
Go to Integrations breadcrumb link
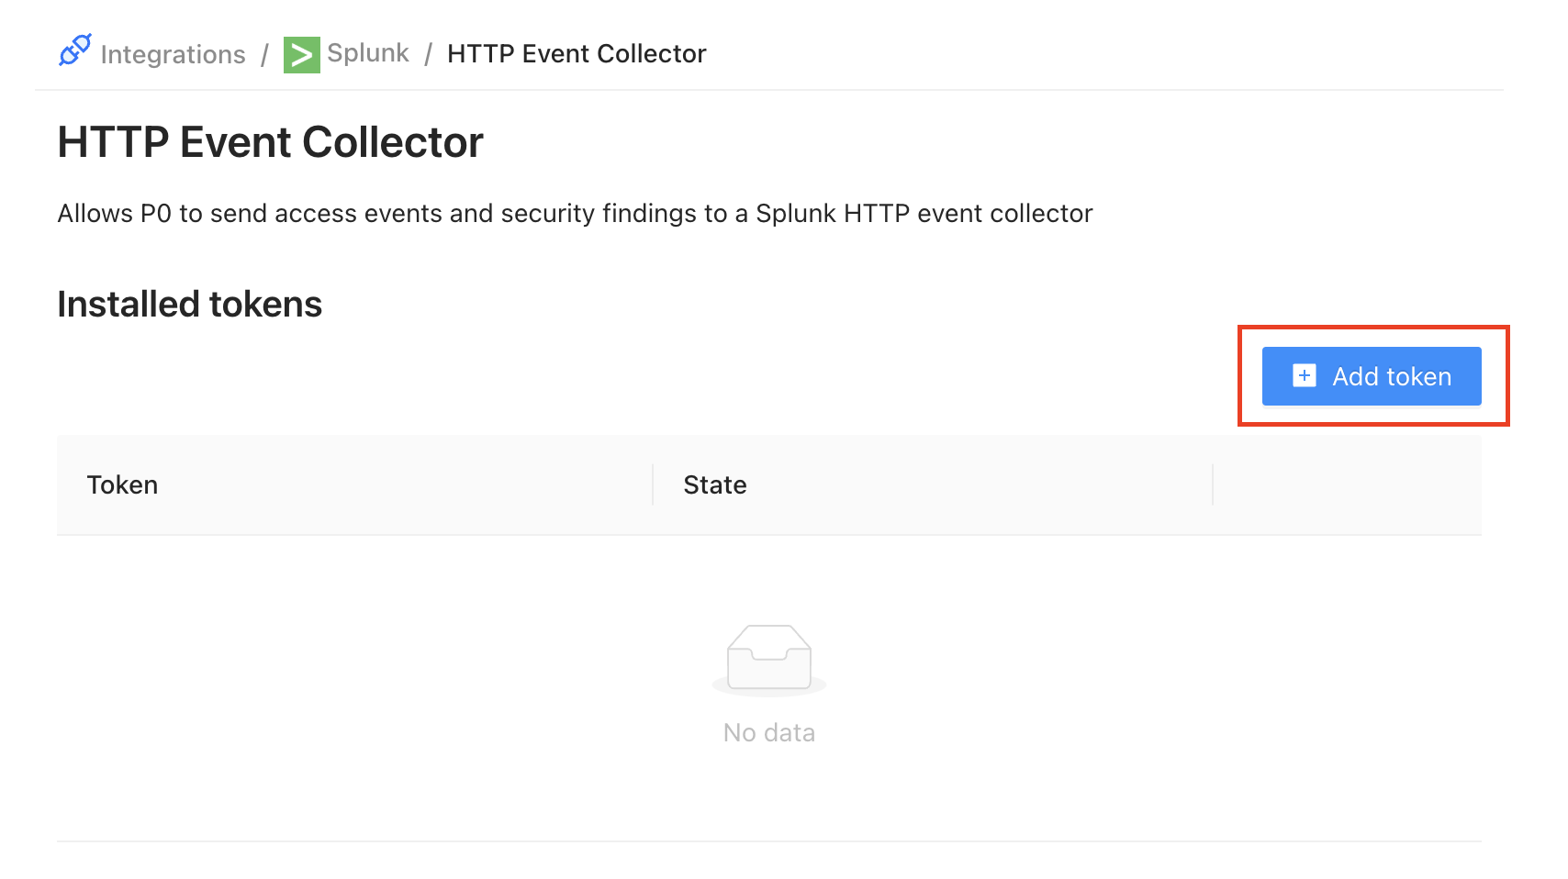pos(173,55)
